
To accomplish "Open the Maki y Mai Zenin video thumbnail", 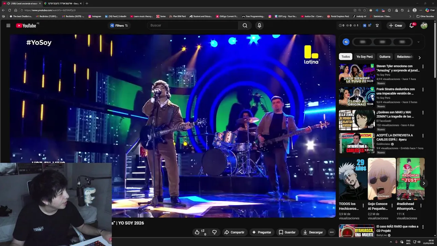I will click(x=356, y=120).
